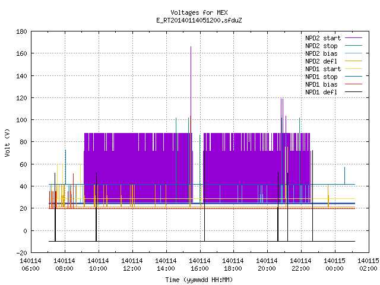Click the blue NPD1 stop spike after midnight
This screenshot has width=380, height=285.
pos(344,176)
